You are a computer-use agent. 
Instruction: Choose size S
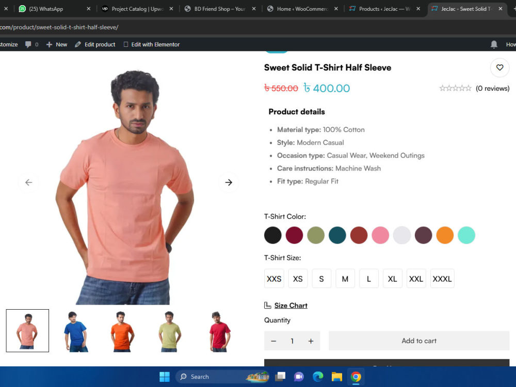[x=321, y=279]
